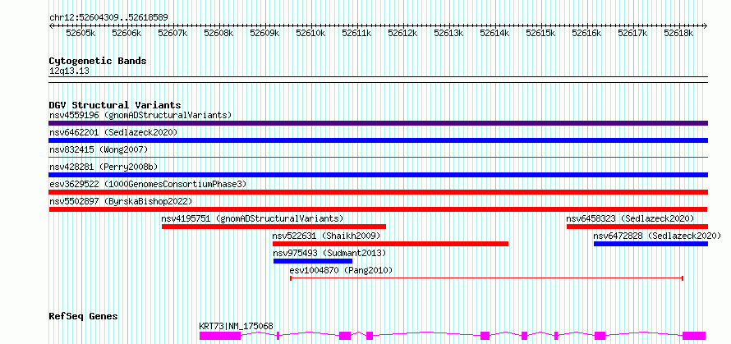Click the 52617k ruler tick label
This screenshot has width=731, height=344.
coord(633,33)
